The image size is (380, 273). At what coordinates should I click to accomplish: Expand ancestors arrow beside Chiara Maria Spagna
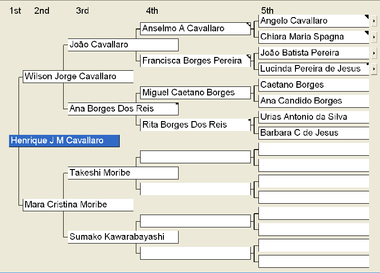point(374,37)
